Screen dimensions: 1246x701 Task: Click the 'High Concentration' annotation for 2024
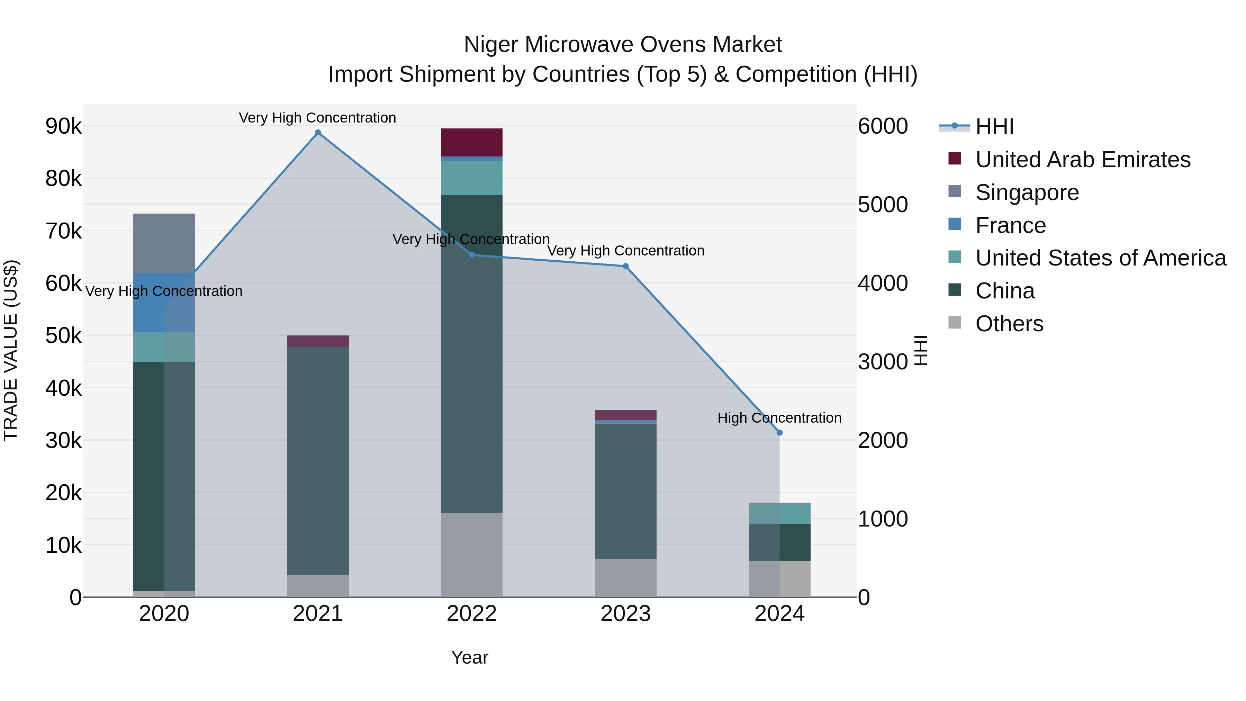[x=779, y=417]
